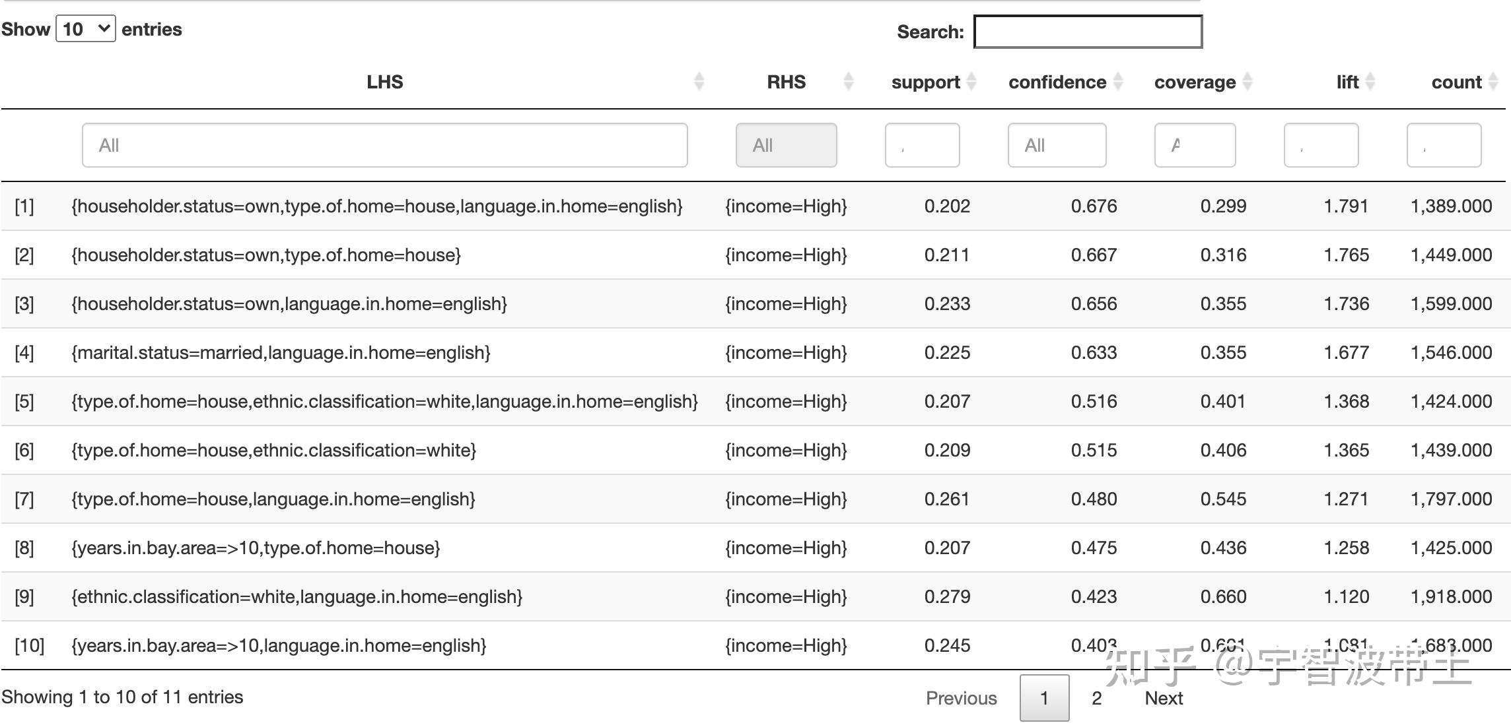Sort by confidence column arrows
The height and width of the screenshot is (727, 1511).
[1118, 82]
